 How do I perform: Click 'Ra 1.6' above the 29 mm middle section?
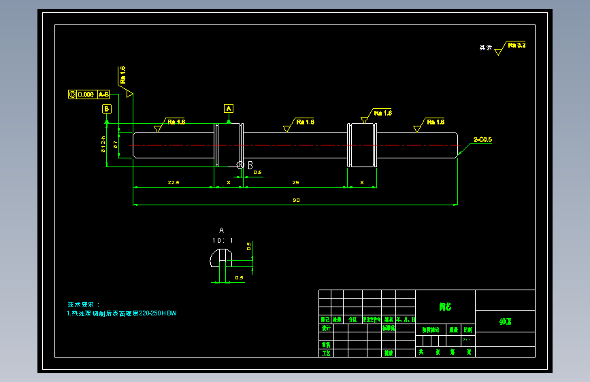pyautogui.click(x=305, y=122)
